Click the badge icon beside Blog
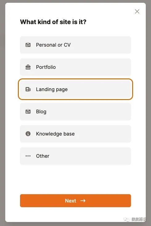Screen dimensions: 151x226 point(28,111)
